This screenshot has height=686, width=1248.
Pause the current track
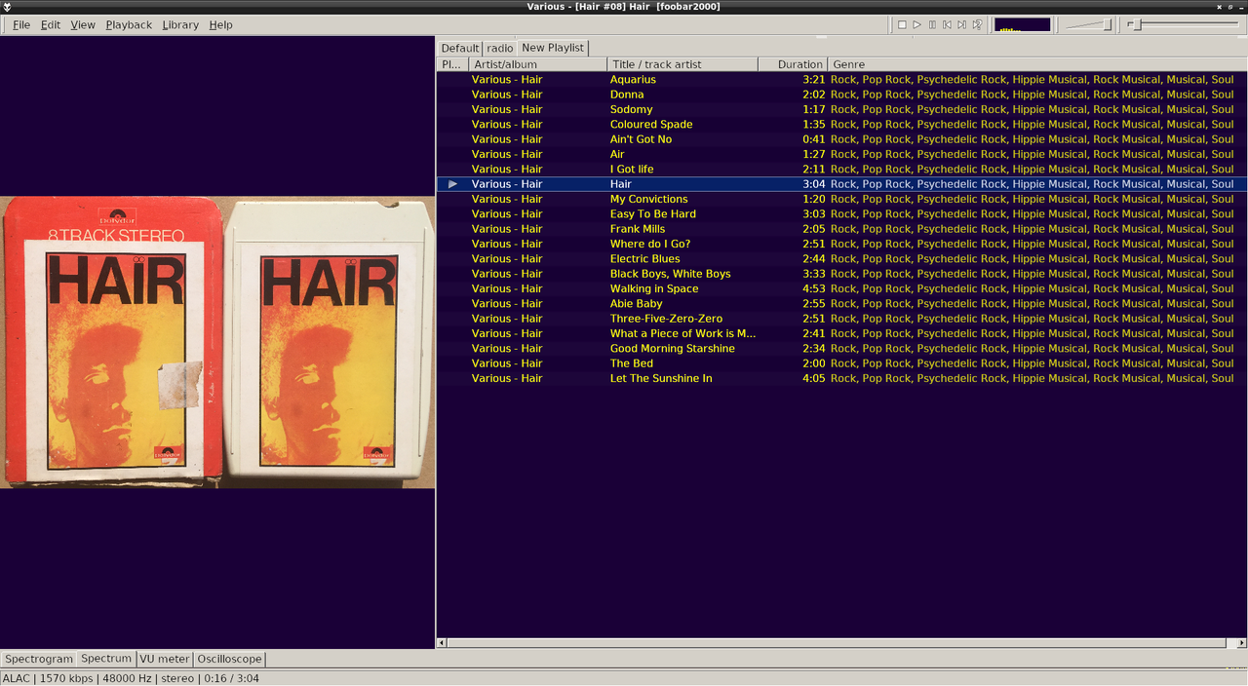pos(932,24)
